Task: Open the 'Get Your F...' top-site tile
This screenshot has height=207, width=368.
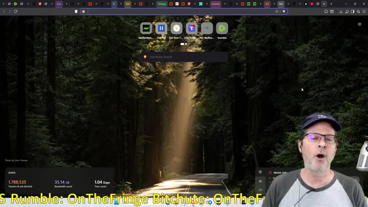Action: coord(177,31)
